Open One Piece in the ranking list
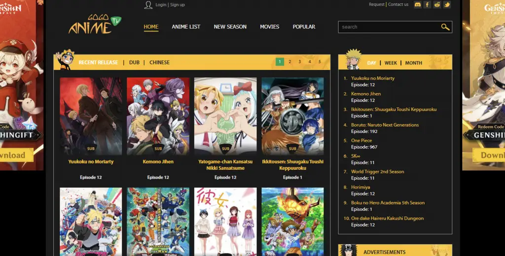Viewport: 505px width, 256px height. [x=361, y=140]
